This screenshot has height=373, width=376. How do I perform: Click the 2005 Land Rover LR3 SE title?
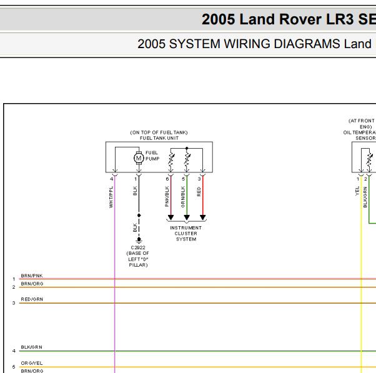(289, 19)
